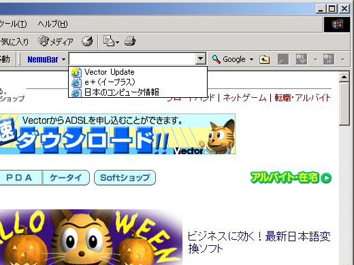
Task: Open the ネットゲーム link
Action: 244,98
